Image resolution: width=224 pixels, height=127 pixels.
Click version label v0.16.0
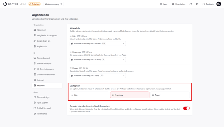(23, 4)
